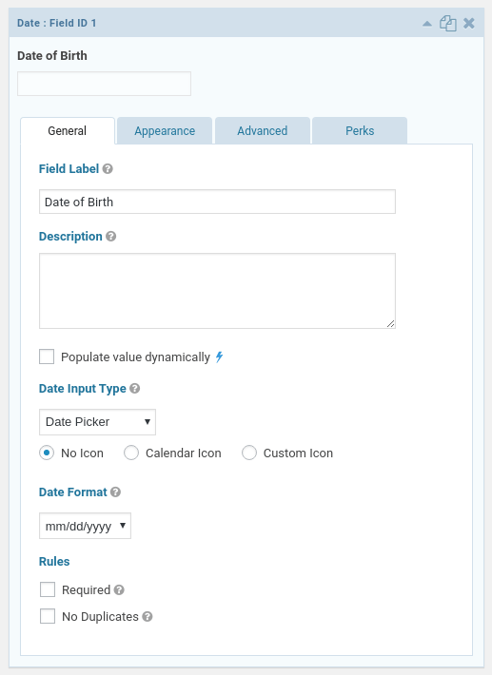Show help for Date Input Type
Viewport: 492px width, 675px height.
point(135,388)
